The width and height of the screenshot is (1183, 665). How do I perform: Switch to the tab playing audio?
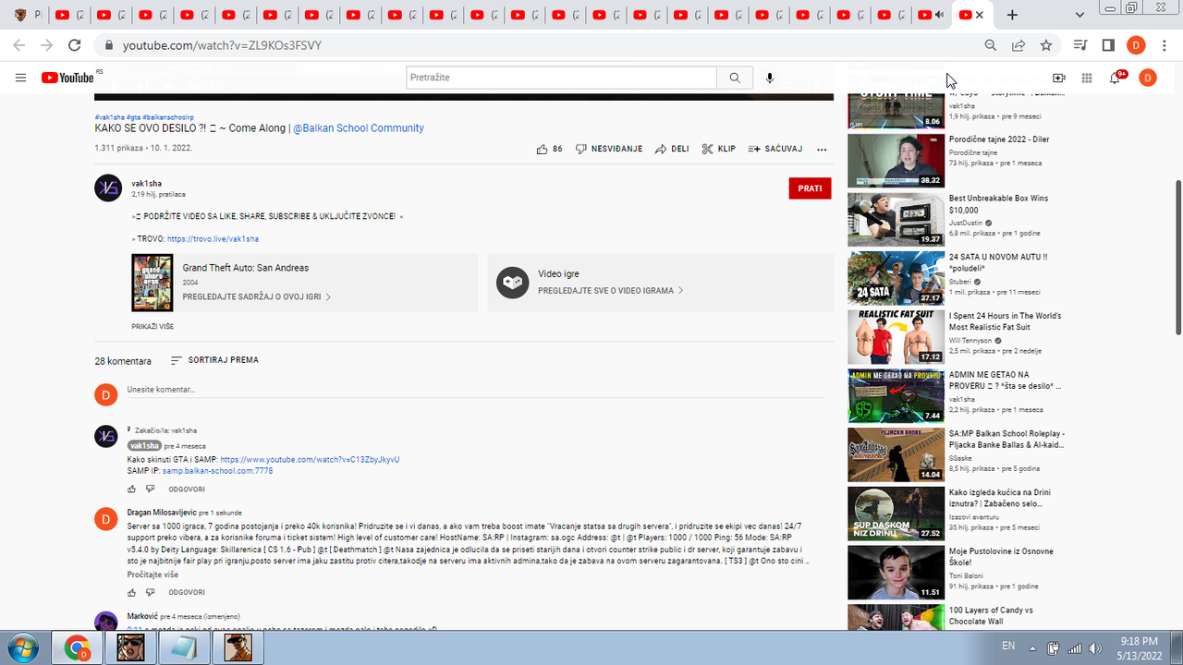[x=933, y=15]
